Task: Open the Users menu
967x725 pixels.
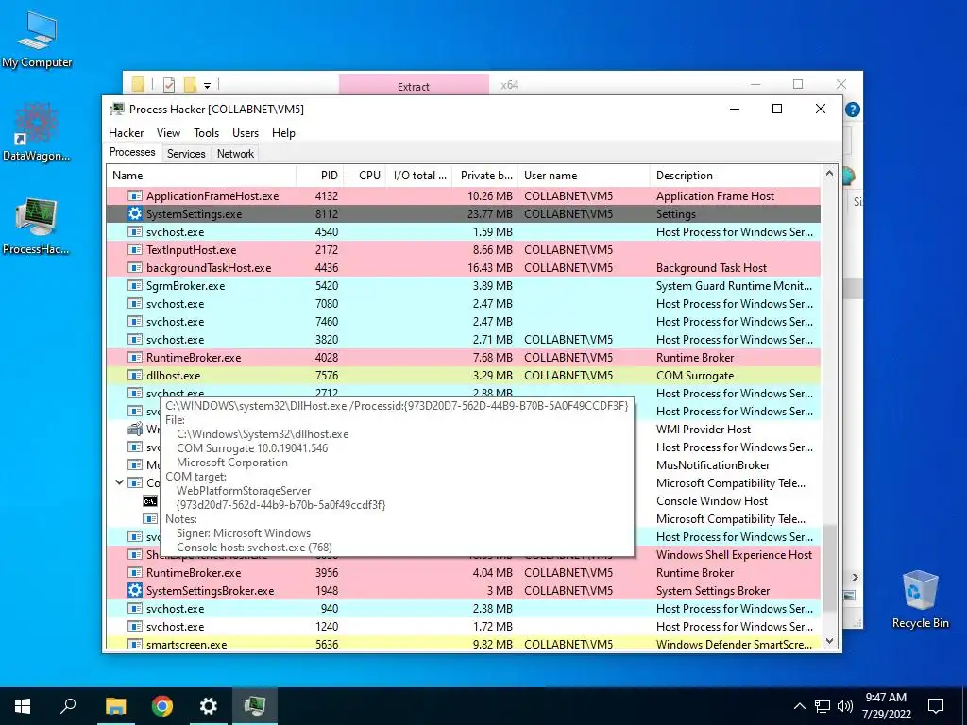Action: (246, 132)
